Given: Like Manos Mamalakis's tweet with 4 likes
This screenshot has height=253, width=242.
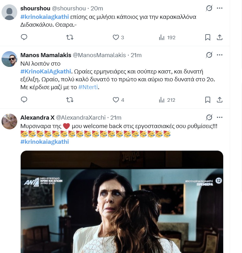Looking at the screenshot, I should [118, 100].
